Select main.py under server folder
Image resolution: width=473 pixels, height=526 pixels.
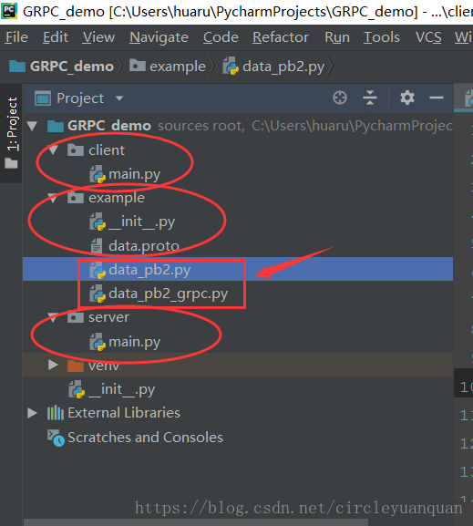click(135, 342)
